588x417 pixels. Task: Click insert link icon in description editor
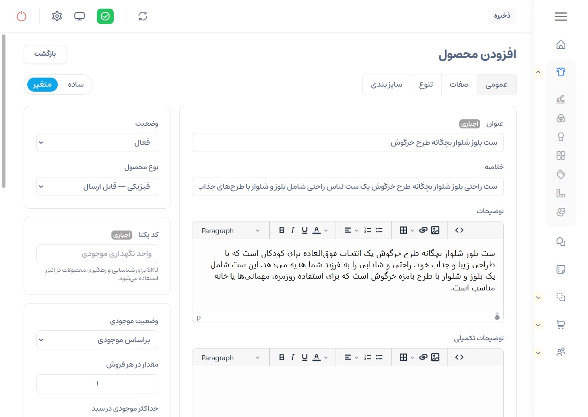(x=423, y=231)
